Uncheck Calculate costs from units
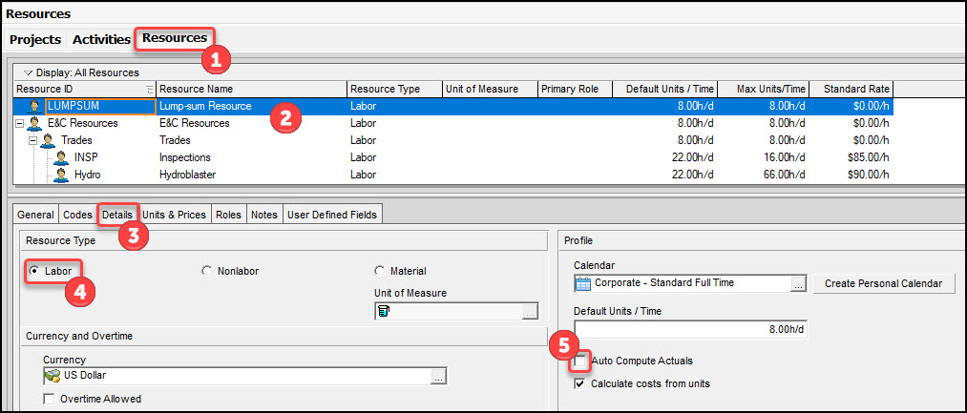 click(x=579, y=384)
